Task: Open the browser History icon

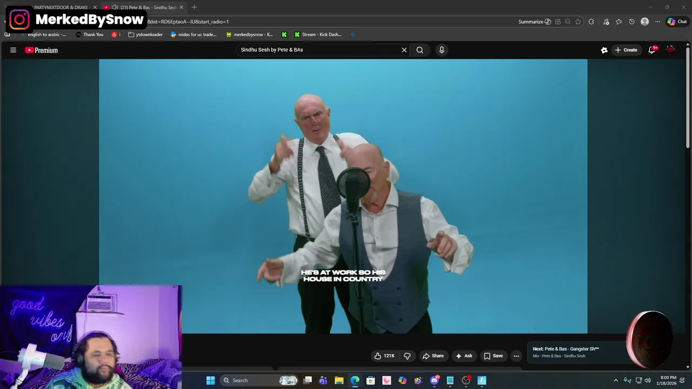Action: click(x=631, y=22)
